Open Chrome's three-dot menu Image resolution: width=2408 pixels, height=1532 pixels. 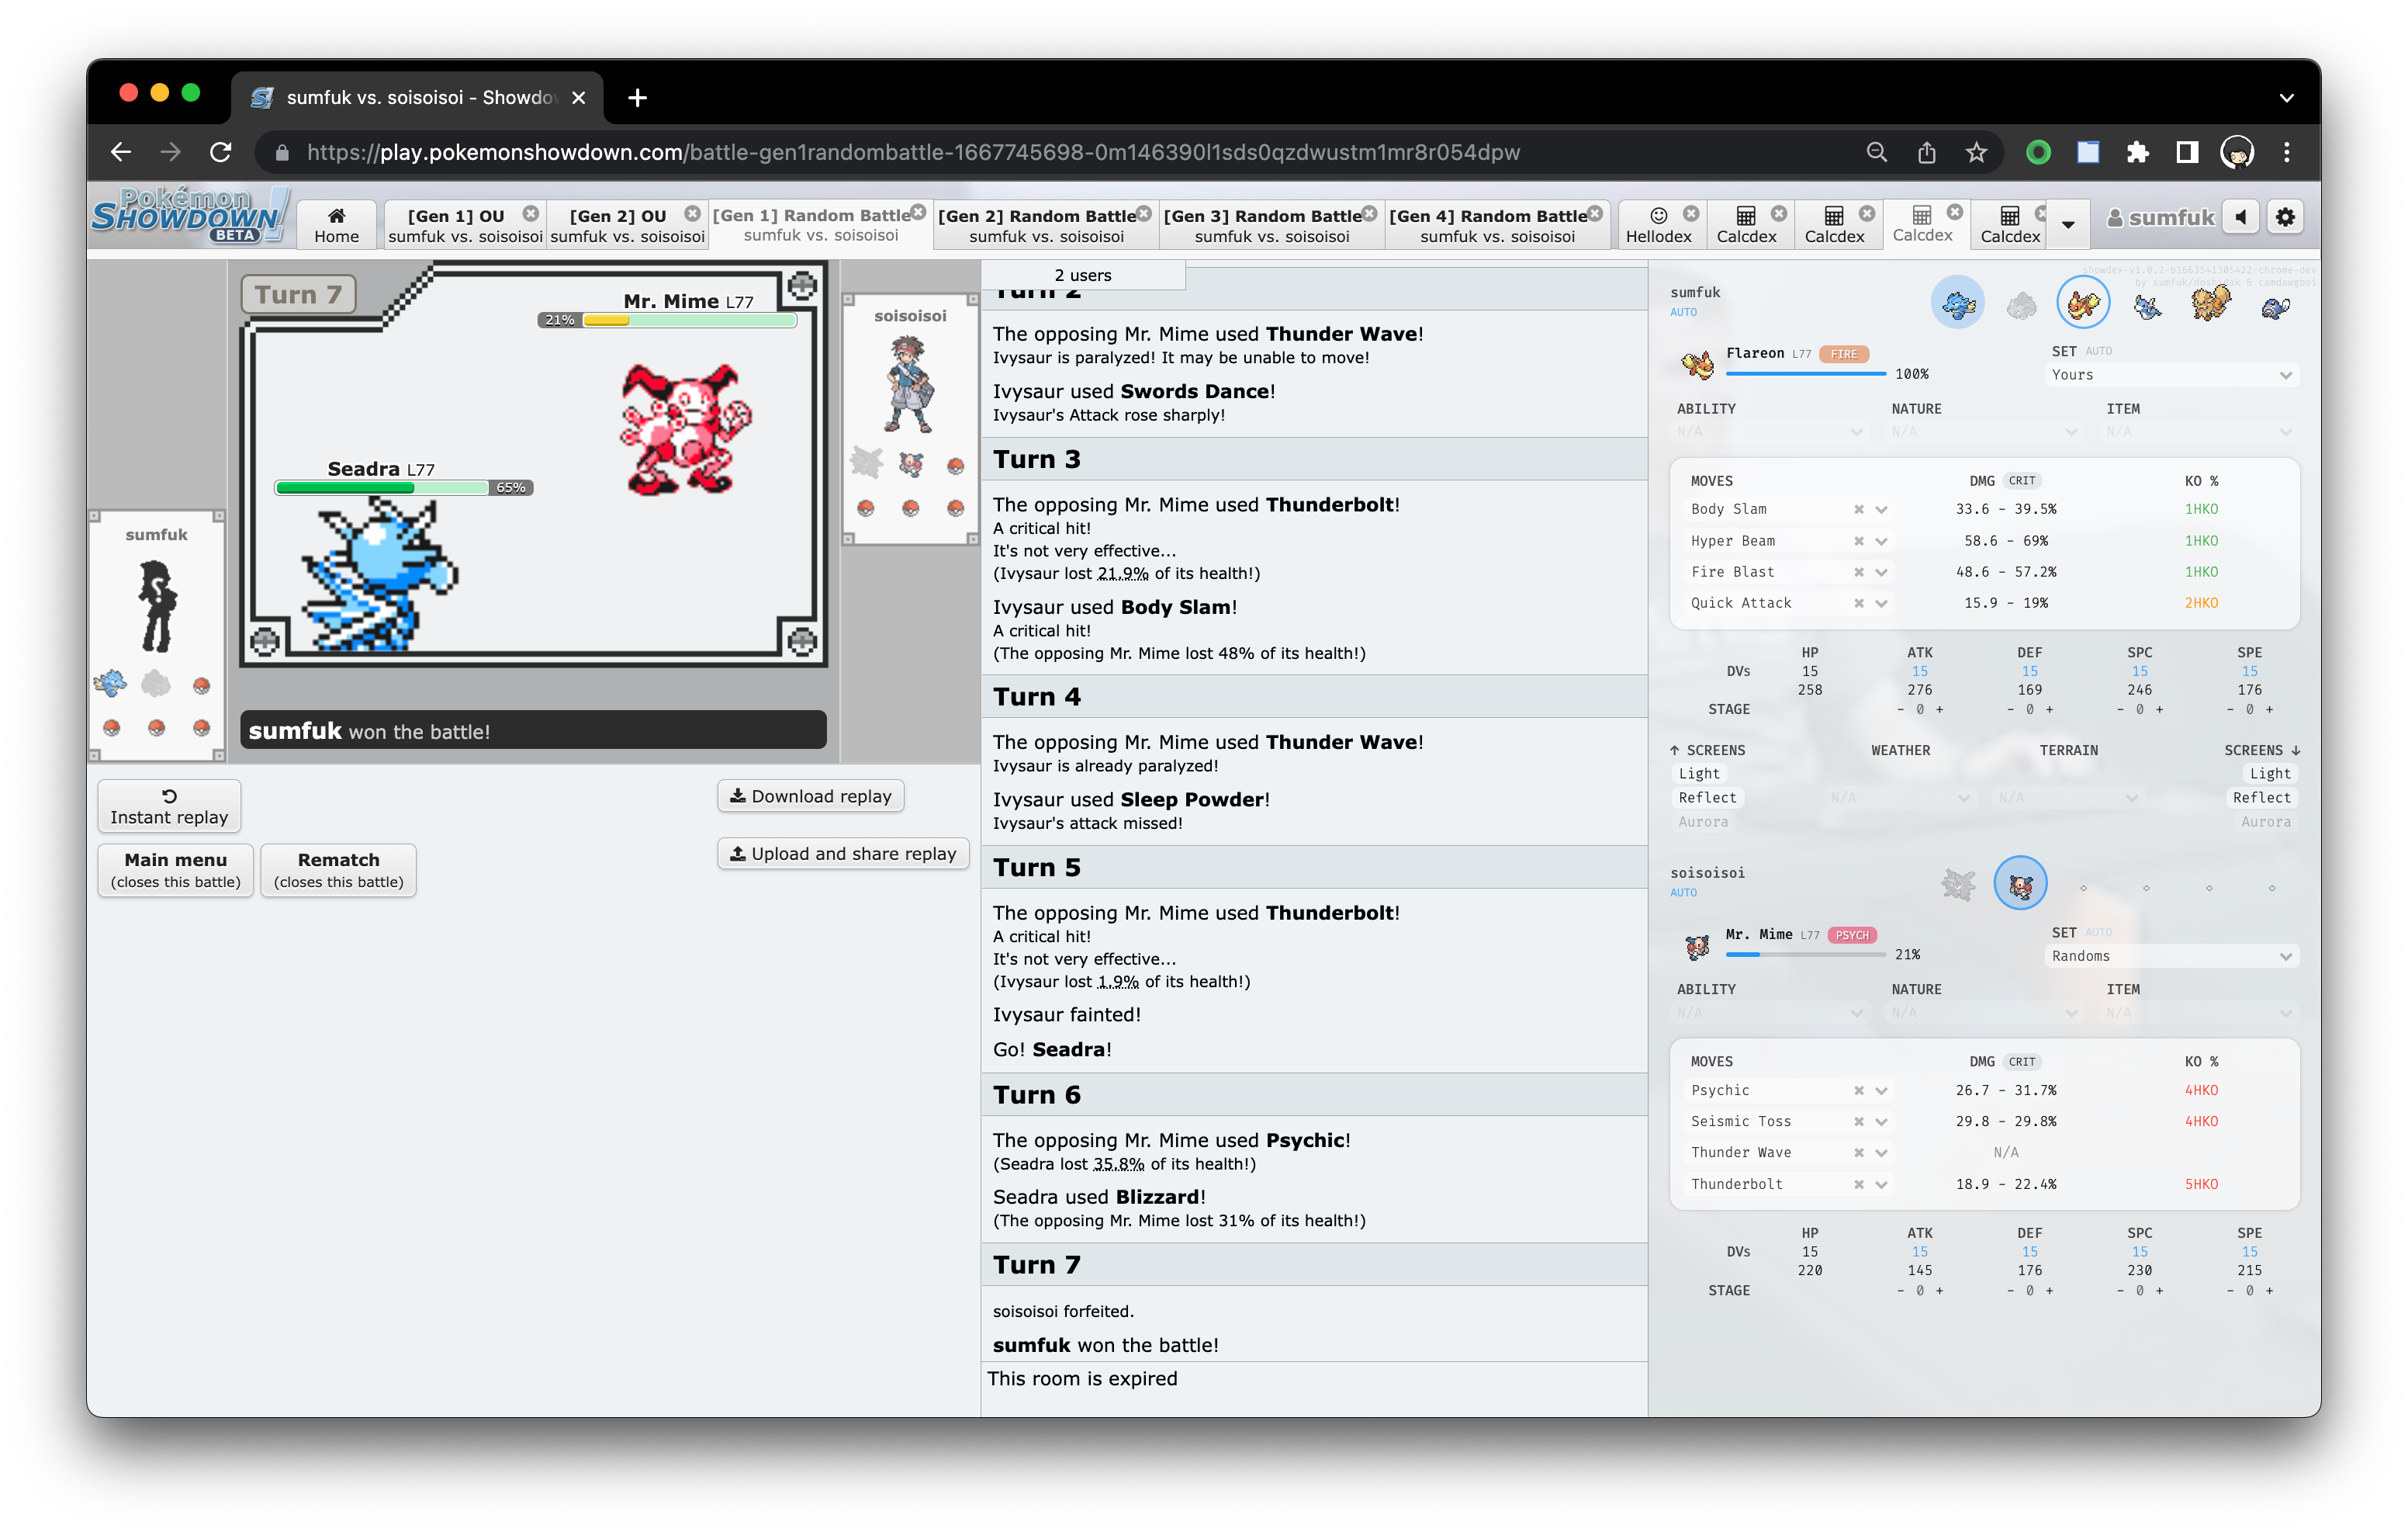pyautogui.click(x=2287, y=152)
